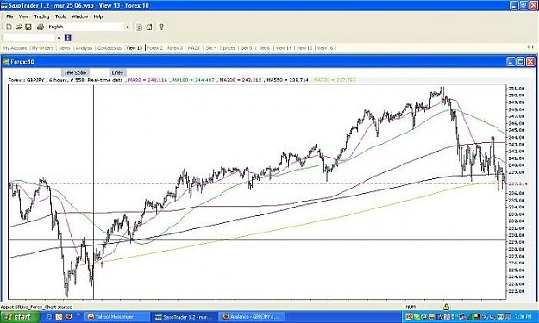
Task: Switch to the My Orders tab
Action: click(42, 48)
